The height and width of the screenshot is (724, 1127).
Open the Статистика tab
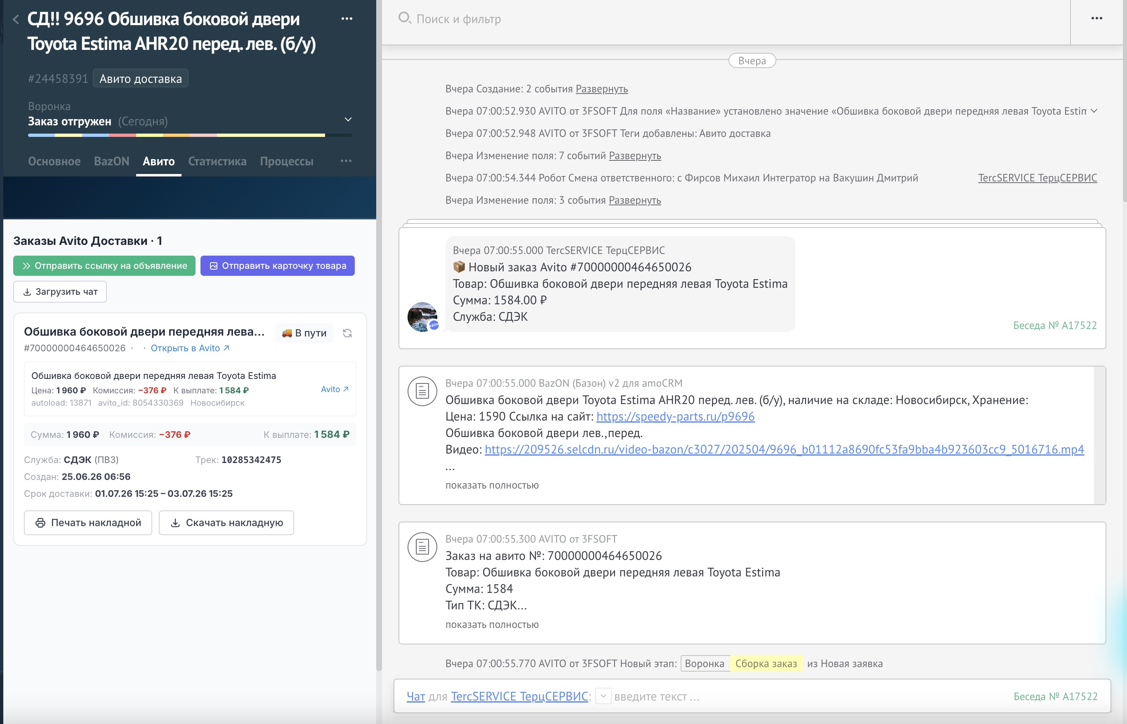[217, 161]
